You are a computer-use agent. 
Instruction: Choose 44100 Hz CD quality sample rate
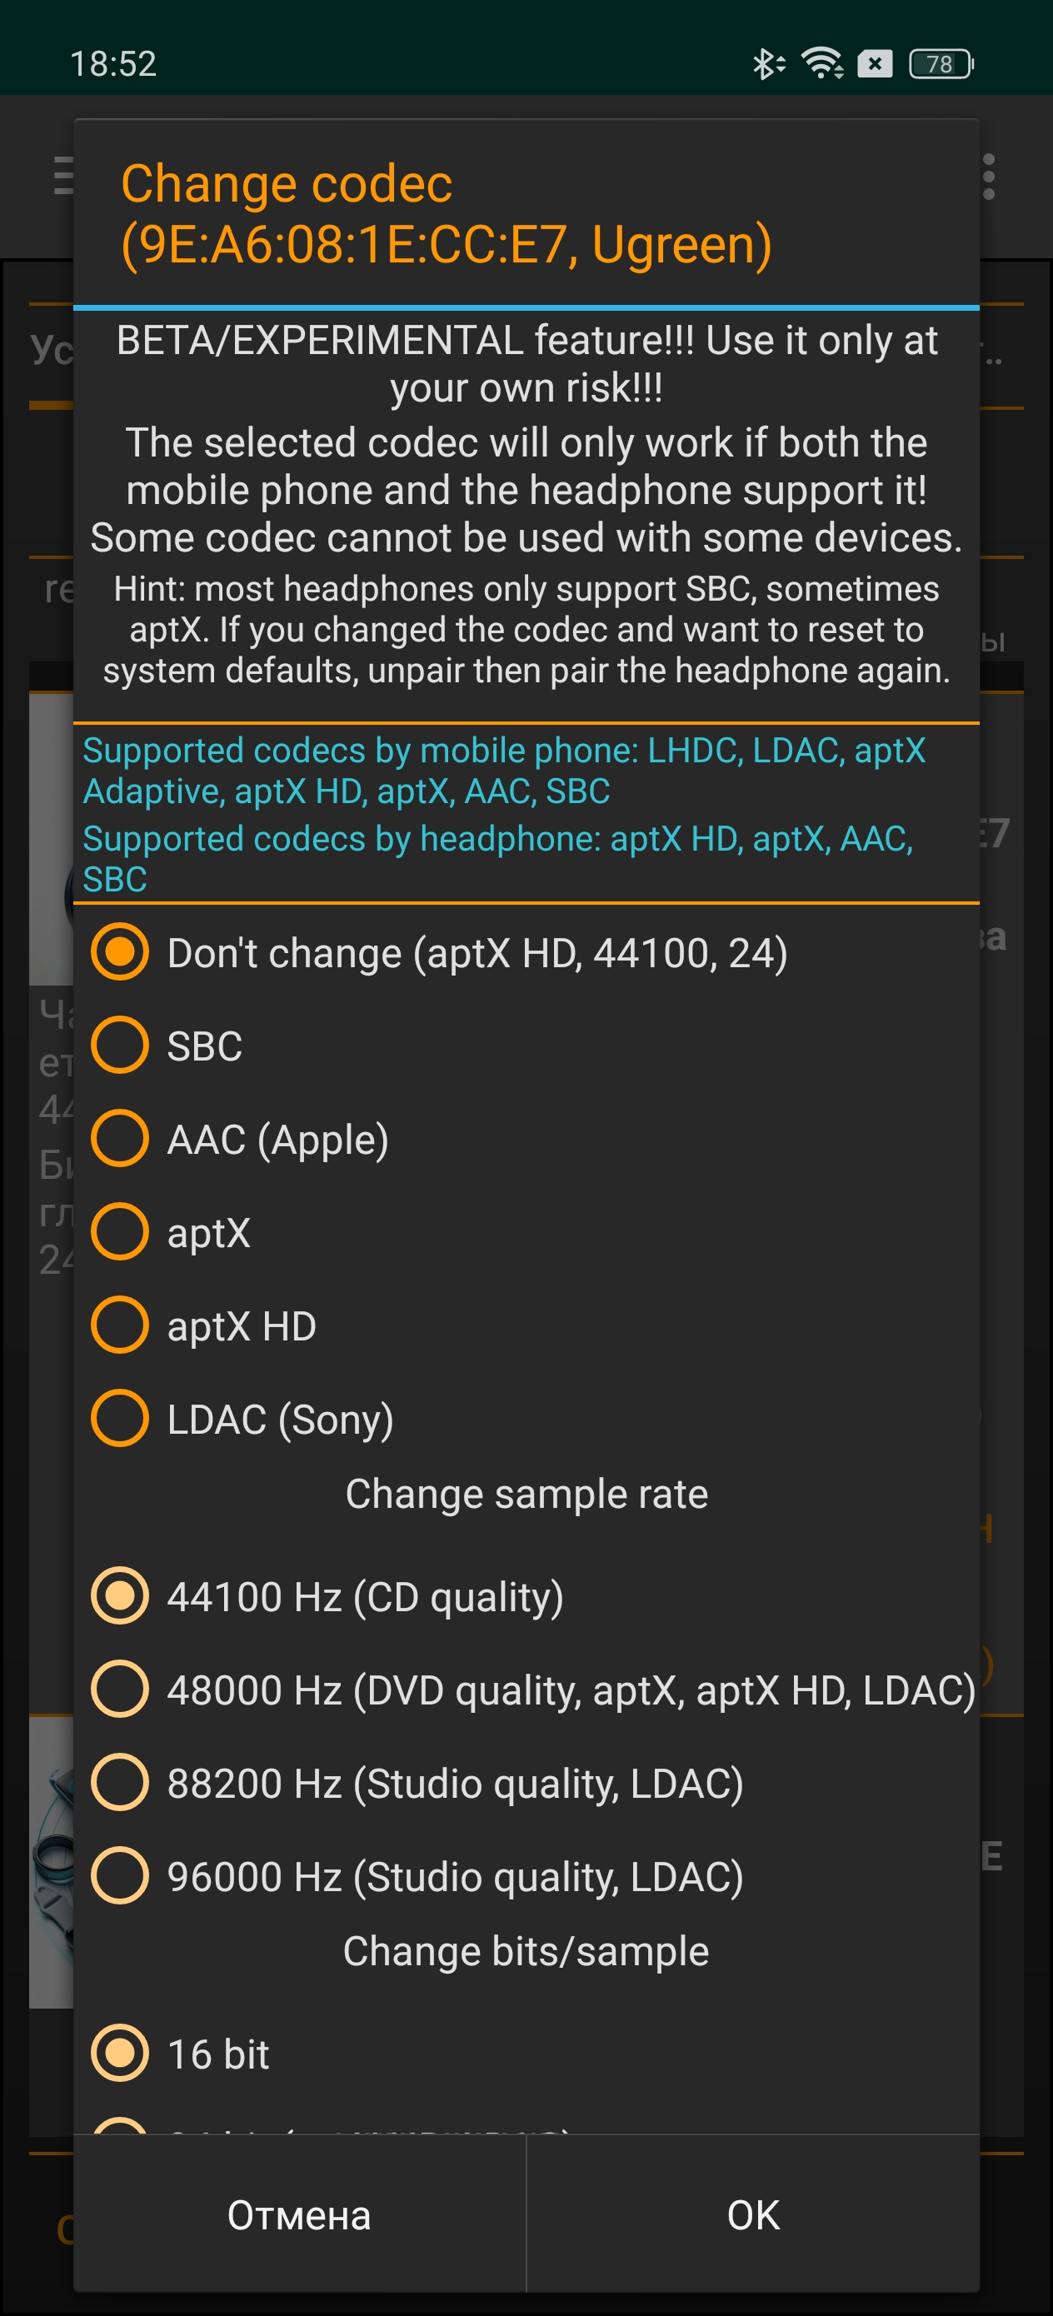tap(120, 1596)
